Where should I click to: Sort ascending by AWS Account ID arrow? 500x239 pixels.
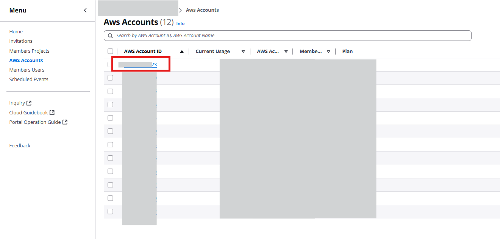click(x=182, y=52)
